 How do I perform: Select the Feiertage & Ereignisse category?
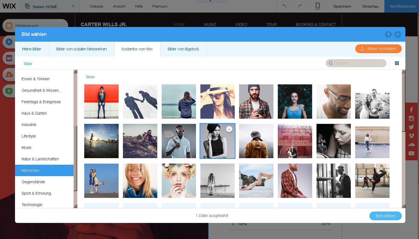point(44,102)
